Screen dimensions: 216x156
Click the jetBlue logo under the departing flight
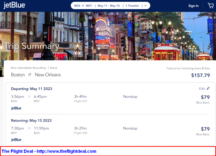tap(16, 108)
